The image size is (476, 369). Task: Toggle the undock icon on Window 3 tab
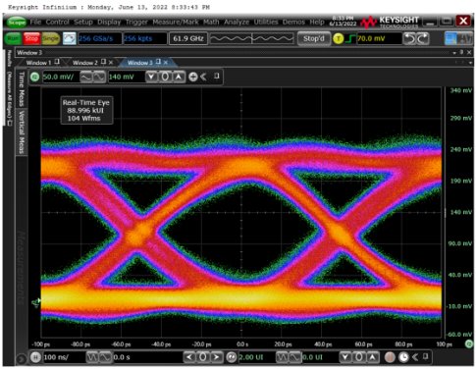(158, 62)
